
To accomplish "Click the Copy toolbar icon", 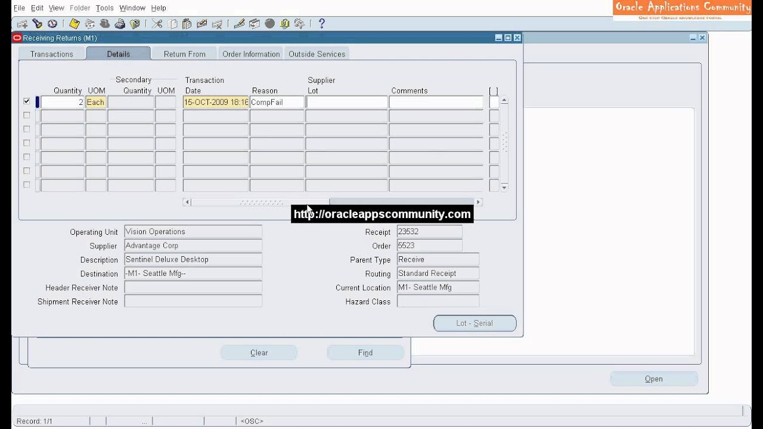I will 172,24.
